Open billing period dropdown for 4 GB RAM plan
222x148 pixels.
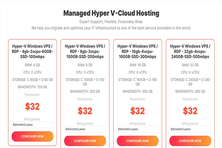32,125
